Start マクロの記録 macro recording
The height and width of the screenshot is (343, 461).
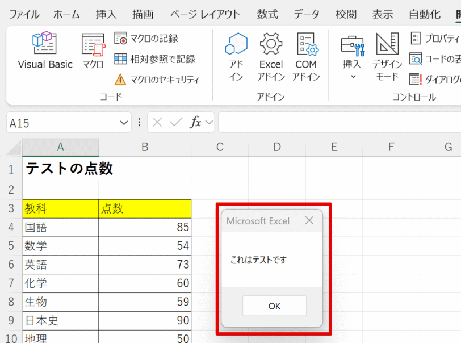(x=146, y=39)
